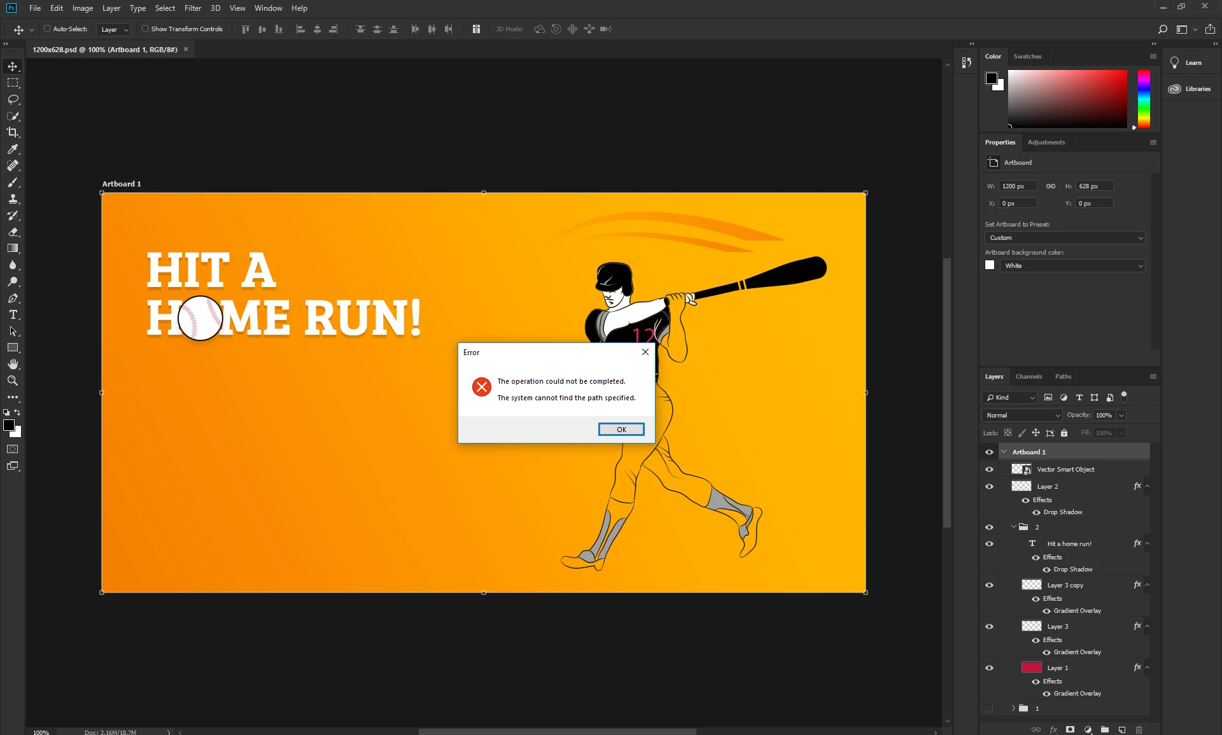Select the Lasso tool
Screen dimensions: 1222x735
13,99
